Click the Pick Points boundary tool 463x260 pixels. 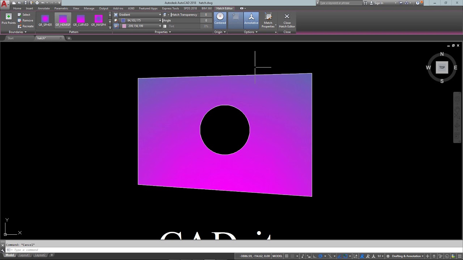point(9,19)
